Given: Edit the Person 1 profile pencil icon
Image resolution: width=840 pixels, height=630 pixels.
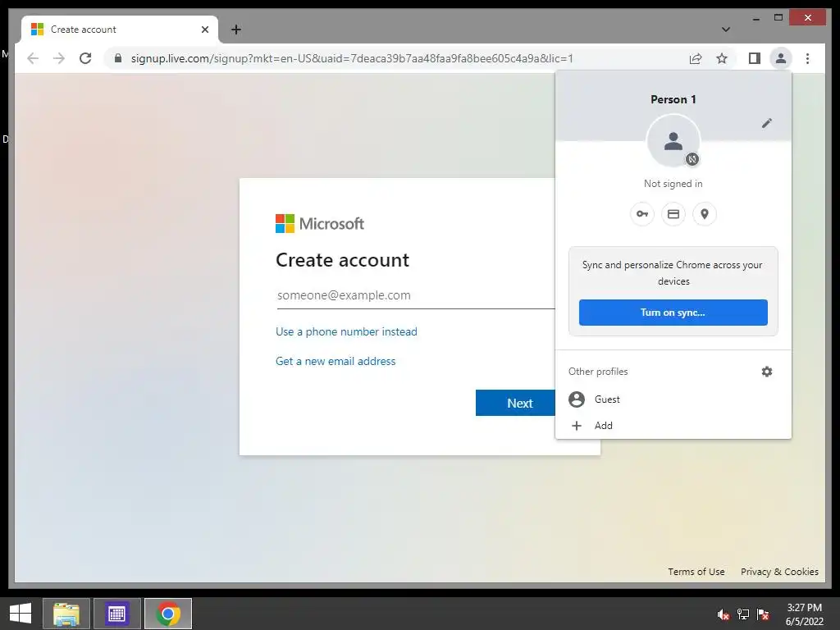Looking at the screenshot, I should [767, 123].
